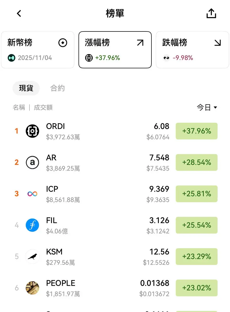The height and width of the screenshot is (312, 230).
Task: Open the 今日 time period dropdown
Action: click(207, 107)
